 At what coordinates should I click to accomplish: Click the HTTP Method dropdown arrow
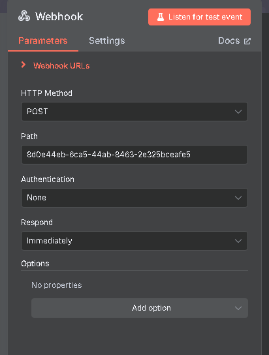pyautogui.click(x=238, y=112)
